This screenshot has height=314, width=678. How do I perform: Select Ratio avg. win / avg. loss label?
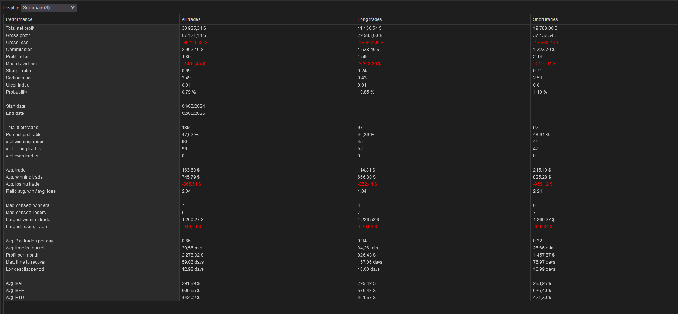coord(31,191)
